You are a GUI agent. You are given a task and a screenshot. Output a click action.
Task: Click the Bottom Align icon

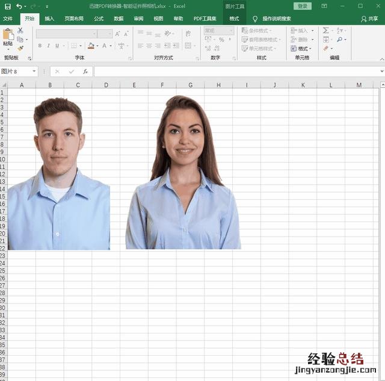point(158,35)
